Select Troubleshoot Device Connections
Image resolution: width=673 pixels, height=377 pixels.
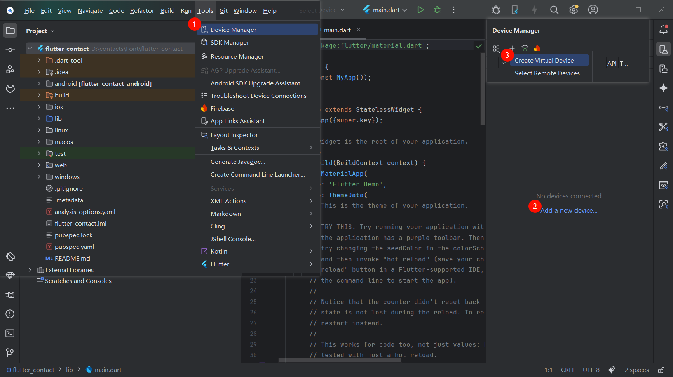[257, 96]
